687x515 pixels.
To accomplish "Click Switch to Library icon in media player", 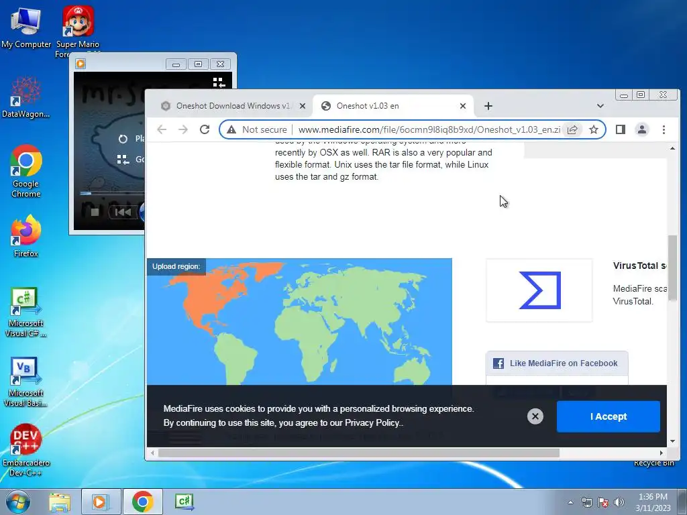I will pos(219,82).
